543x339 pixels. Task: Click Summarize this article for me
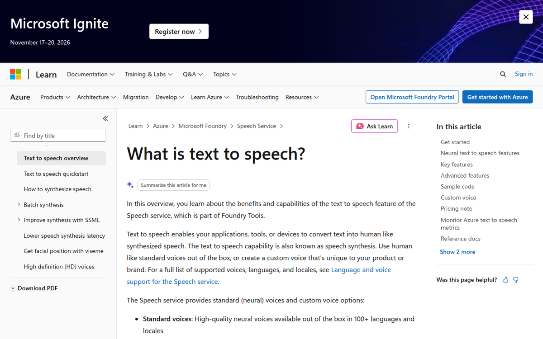pyautogui.click(x=173, y=185)
